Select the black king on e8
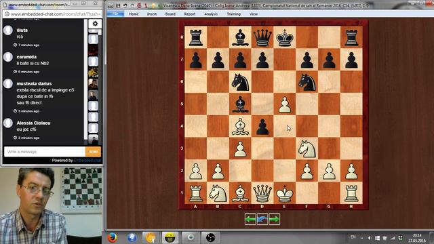This screenshot has width=434, height=244. [x=285, y=37]
